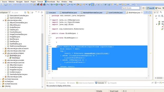Click the Open Console icon in Console view
The height and width of the screenshot is (92, 164).
point(161,83)
